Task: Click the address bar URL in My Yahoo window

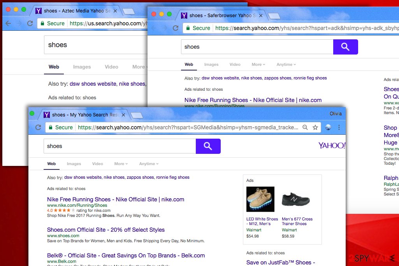Action: coord(188,127)
